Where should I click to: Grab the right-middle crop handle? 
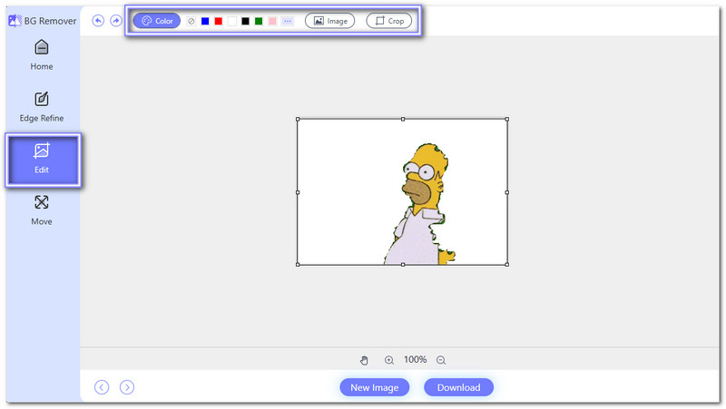(507, 192)
